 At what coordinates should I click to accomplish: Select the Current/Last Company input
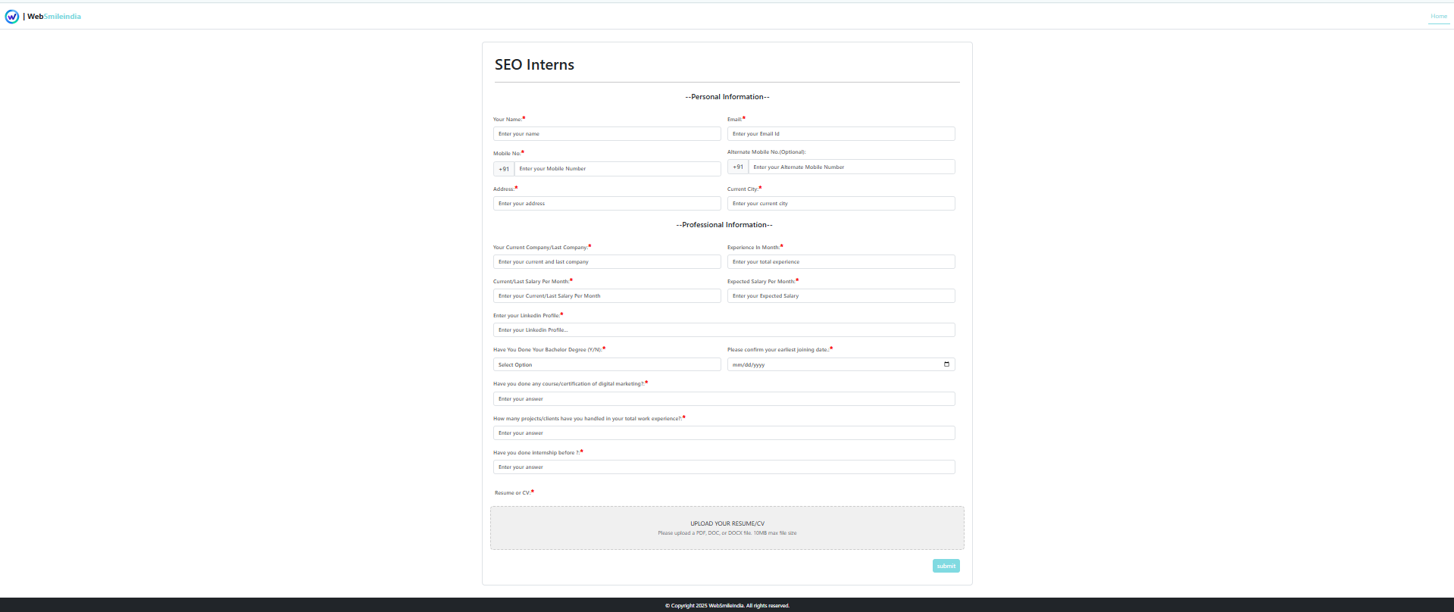606,262
